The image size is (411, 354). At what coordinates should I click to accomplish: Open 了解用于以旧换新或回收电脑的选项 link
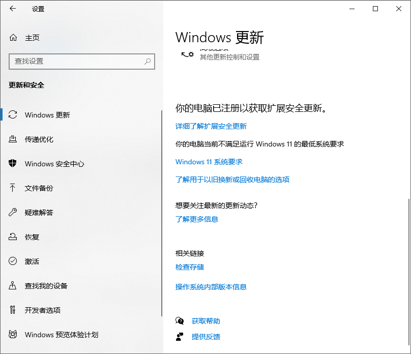(232, 180)
